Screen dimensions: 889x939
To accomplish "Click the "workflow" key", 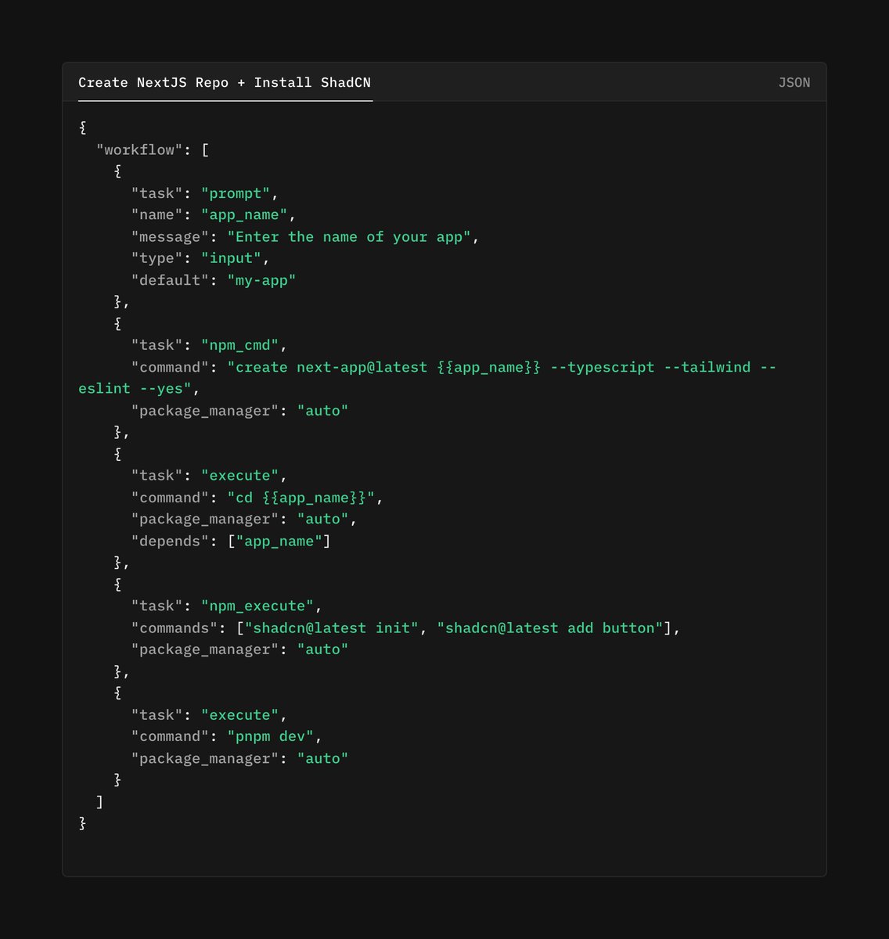I will click(x=140, y=149).
